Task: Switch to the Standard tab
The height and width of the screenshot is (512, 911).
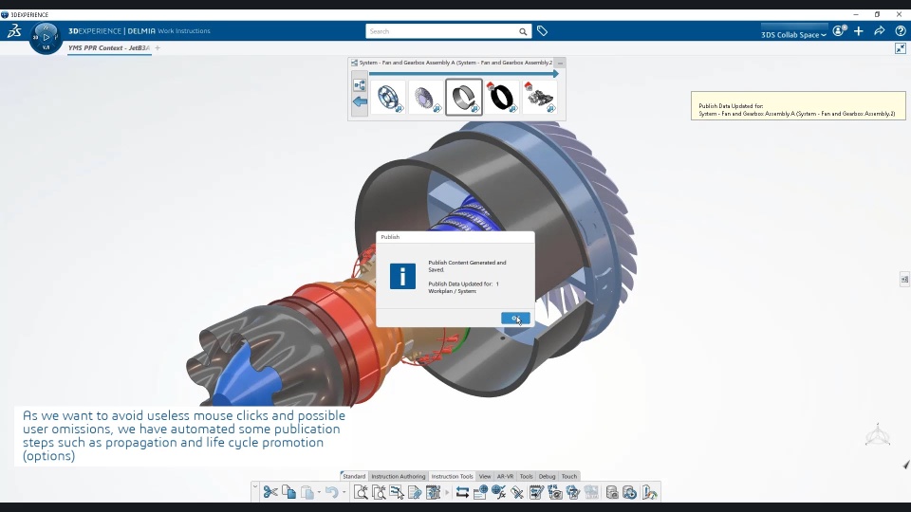Action: tap(353, 476)
